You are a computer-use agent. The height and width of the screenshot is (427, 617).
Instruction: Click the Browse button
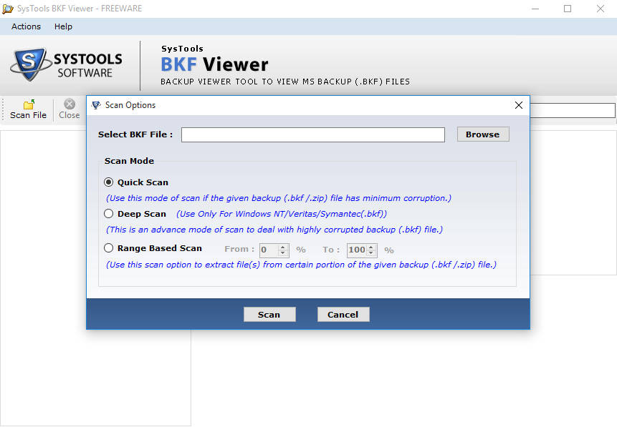coord(483,134)
